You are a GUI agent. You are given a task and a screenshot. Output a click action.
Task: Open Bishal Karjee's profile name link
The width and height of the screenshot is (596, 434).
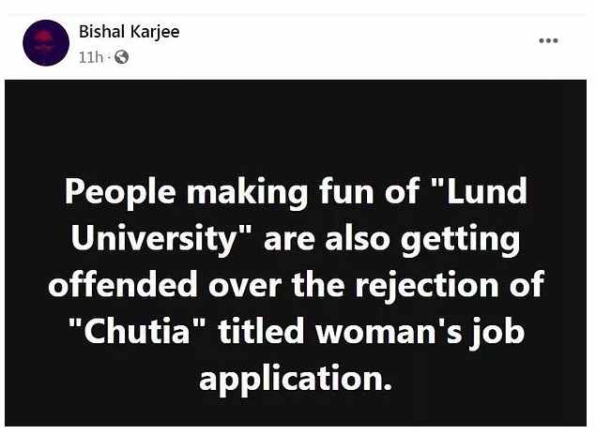pyautogui.click(x=129, y=31)
